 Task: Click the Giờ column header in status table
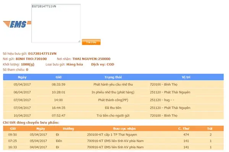click(58, 77)
